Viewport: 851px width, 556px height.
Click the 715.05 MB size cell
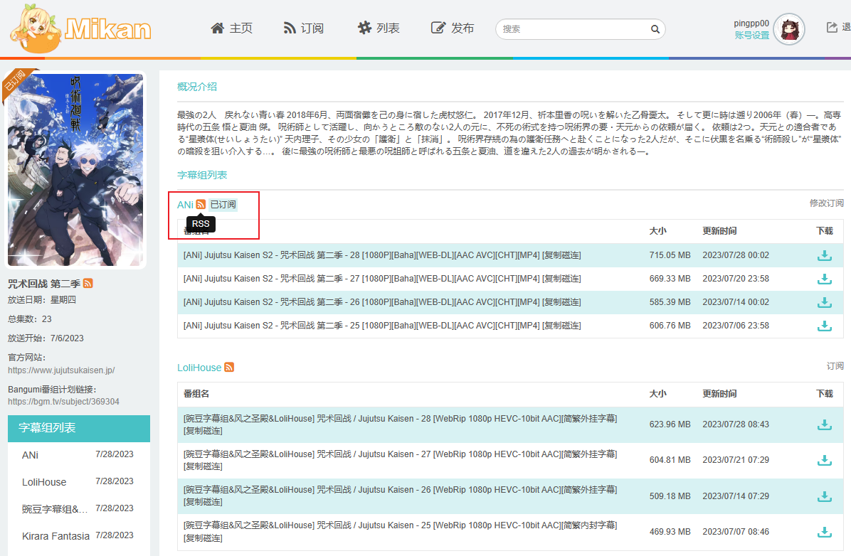point(670,255)
